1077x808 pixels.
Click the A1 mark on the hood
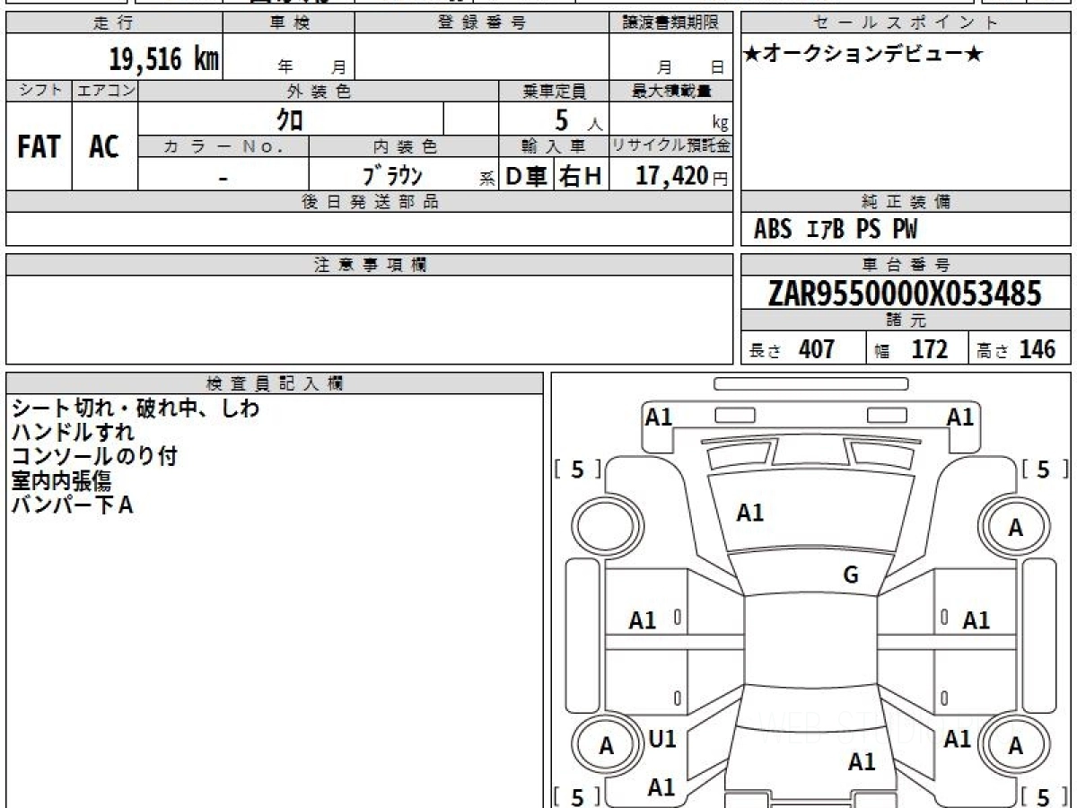(x=750, y=513)
